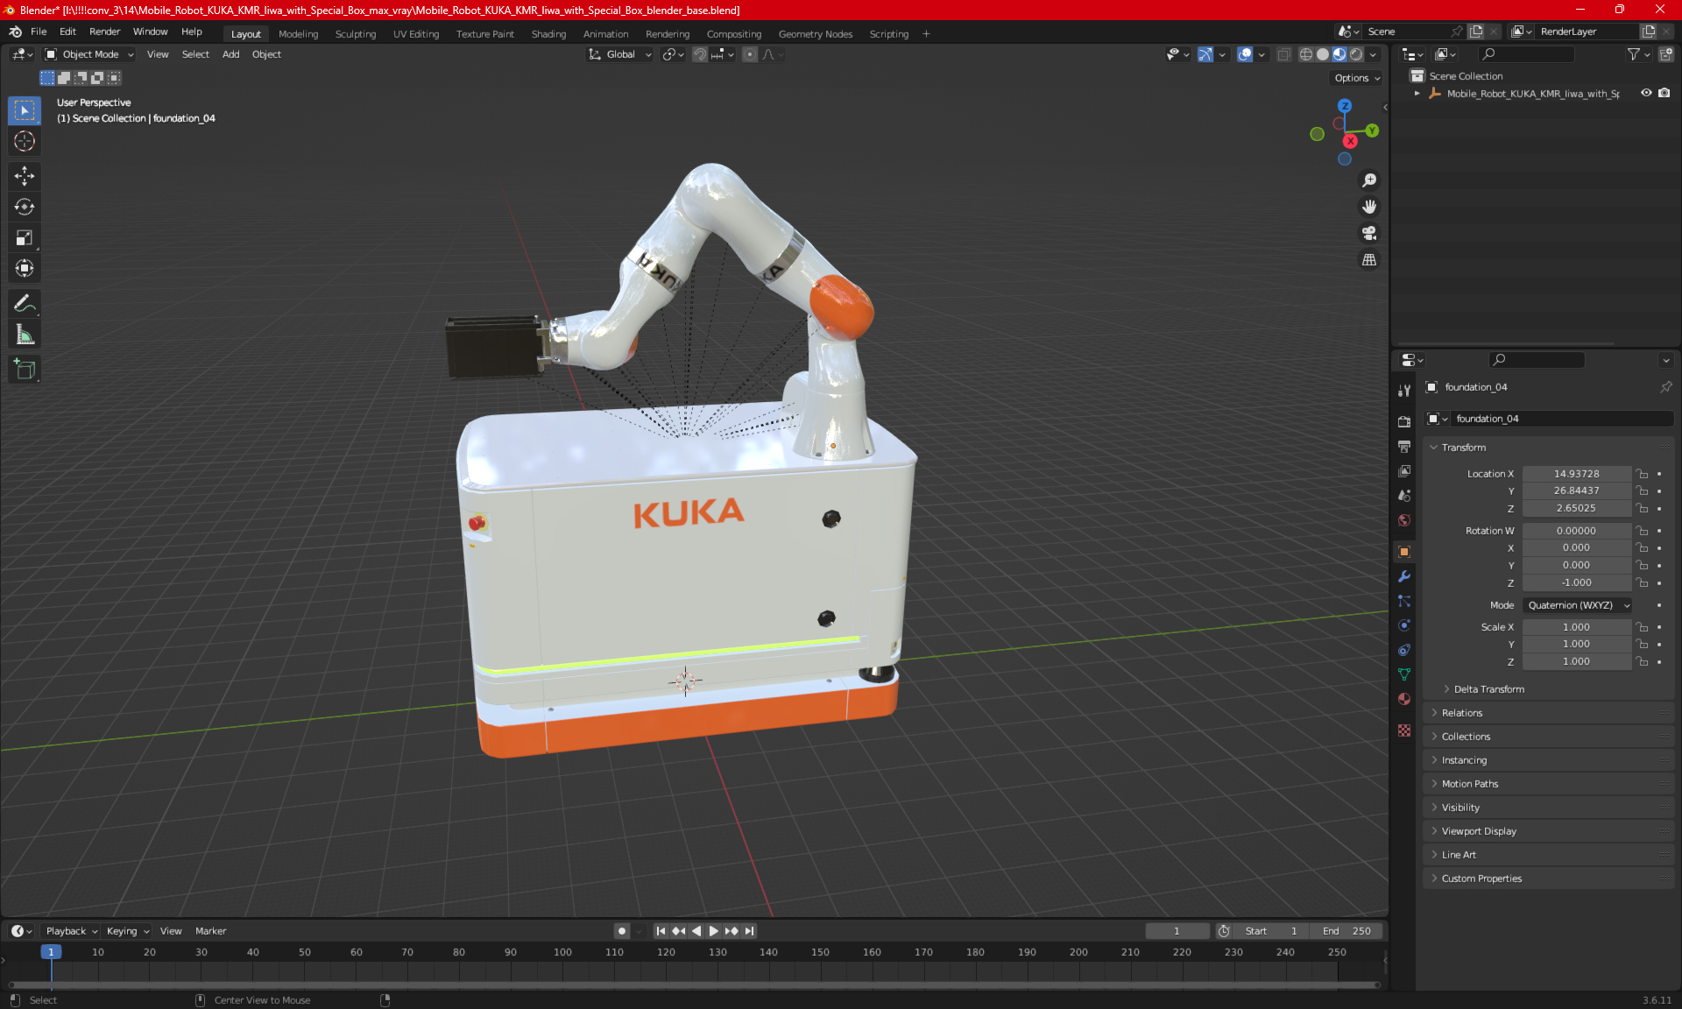
Task: Switch to wireframe viewport shading
Action: point(1305,54)
